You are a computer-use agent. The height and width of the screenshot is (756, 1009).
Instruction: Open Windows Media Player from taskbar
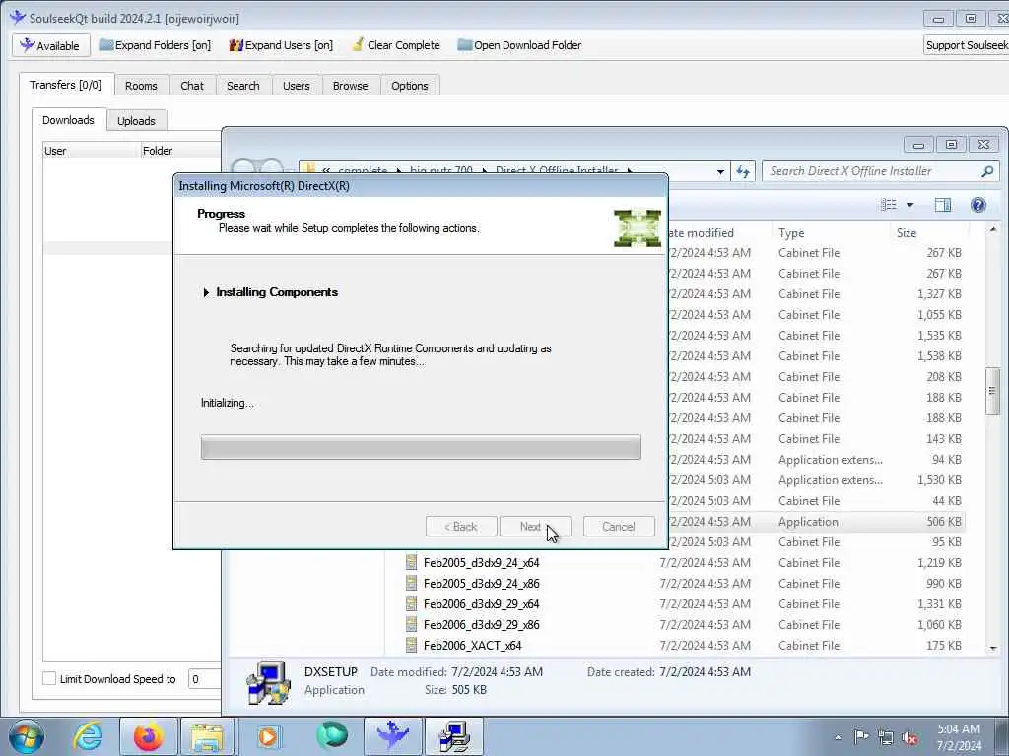click(x=268, y=736)
